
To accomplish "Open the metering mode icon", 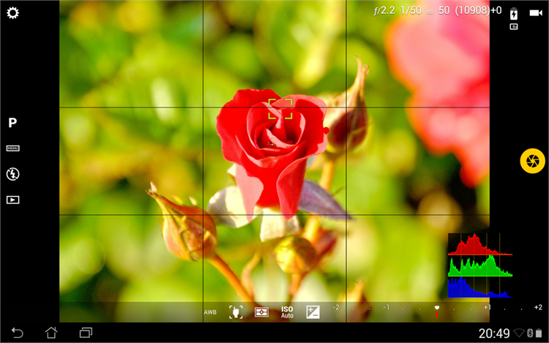I will tap(261, 312).
